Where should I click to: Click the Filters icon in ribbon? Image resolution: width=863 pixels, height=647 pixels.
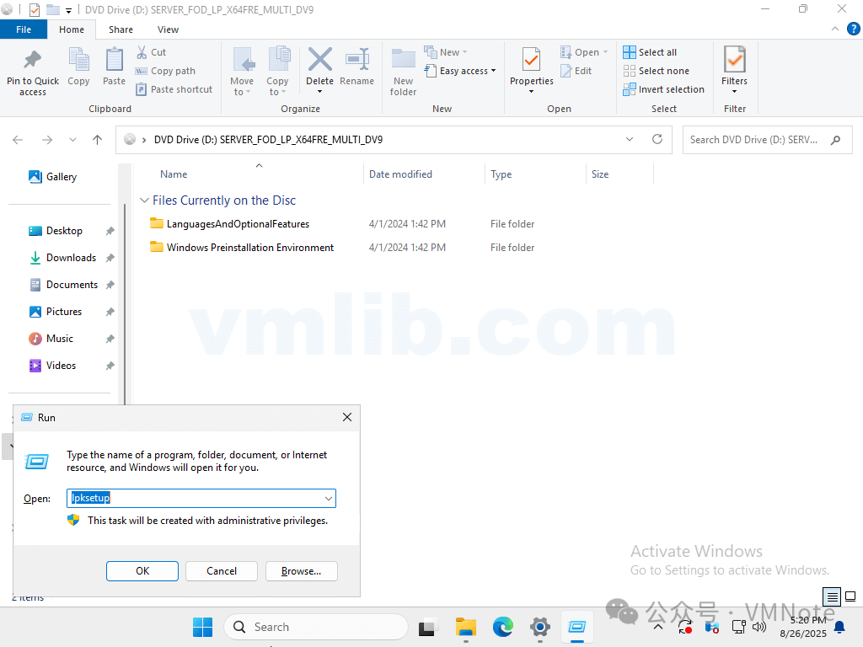[734, 61]
